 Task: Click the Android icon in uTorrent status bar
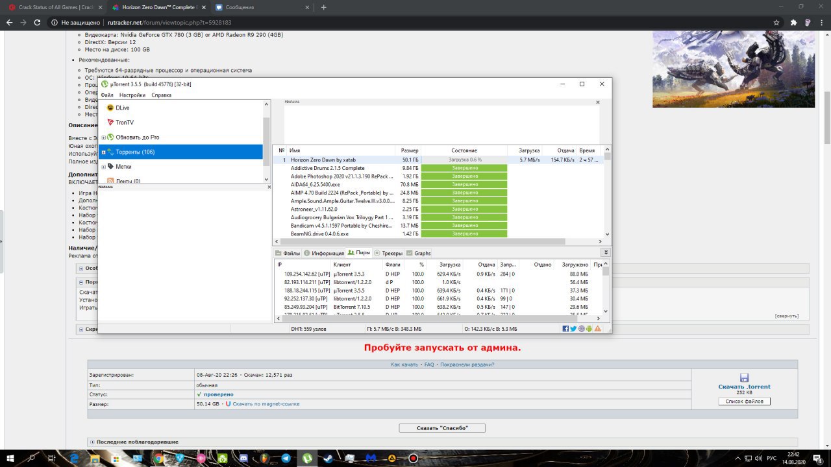(589, 329)
